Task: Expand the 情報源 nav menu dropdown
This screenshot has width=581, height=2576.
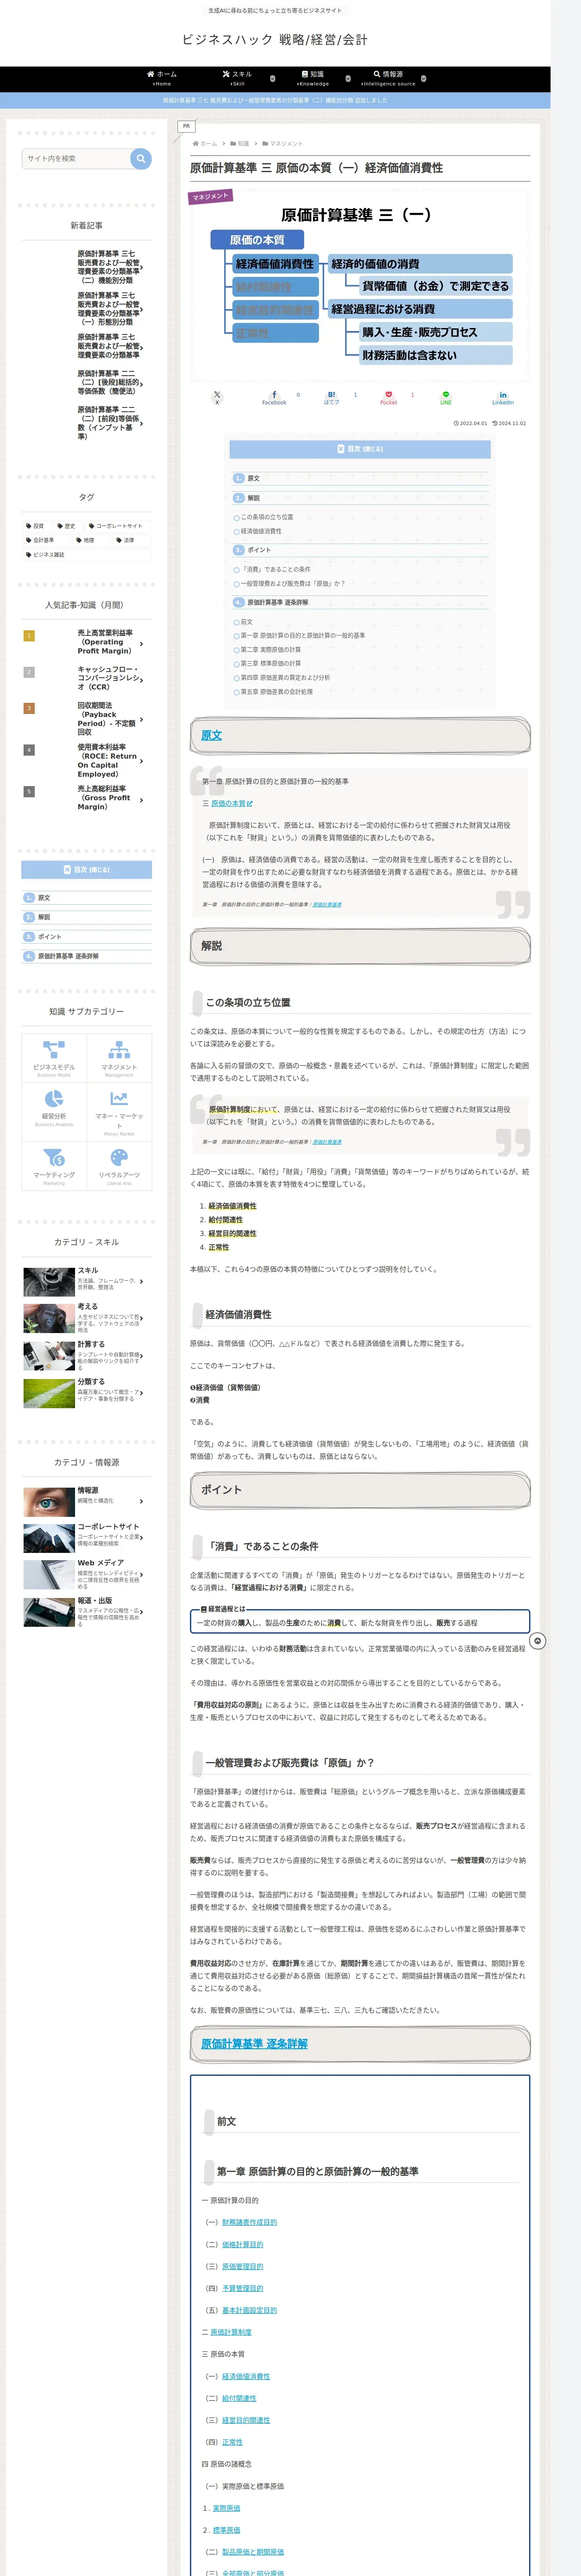Action: (423, 79)
